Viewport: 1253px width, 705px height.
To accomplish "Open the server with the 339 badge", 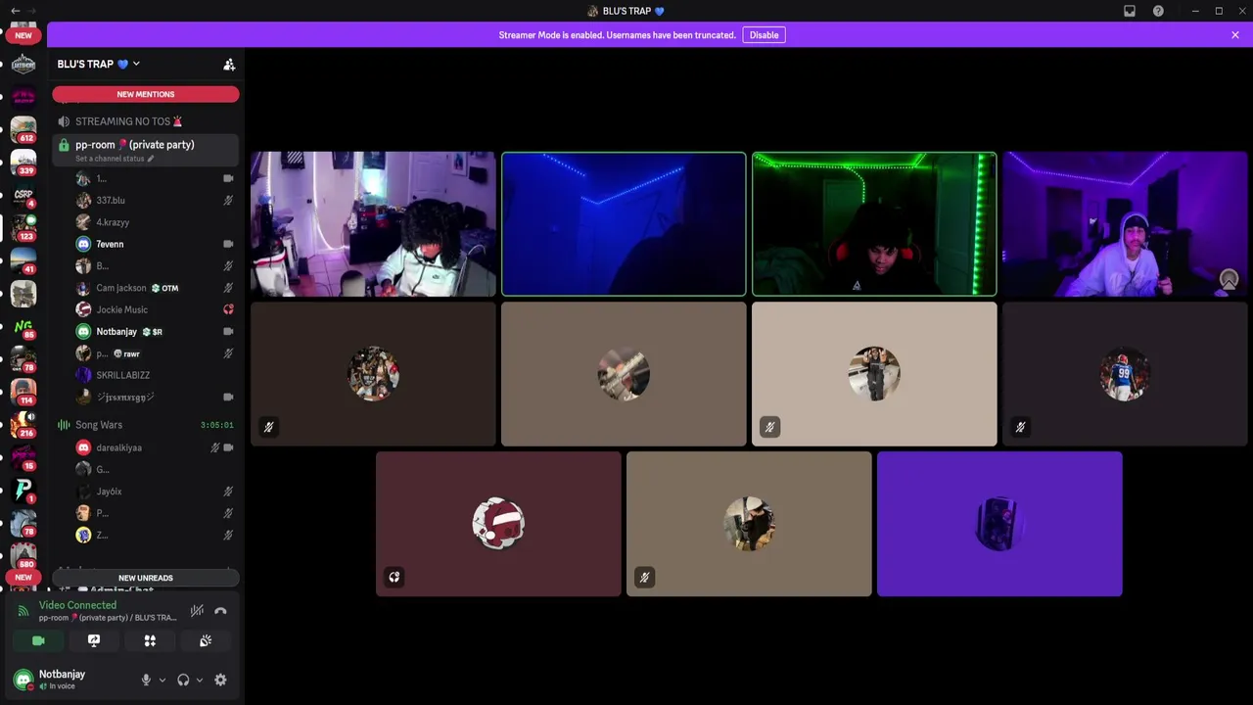I will coord(23,162).
